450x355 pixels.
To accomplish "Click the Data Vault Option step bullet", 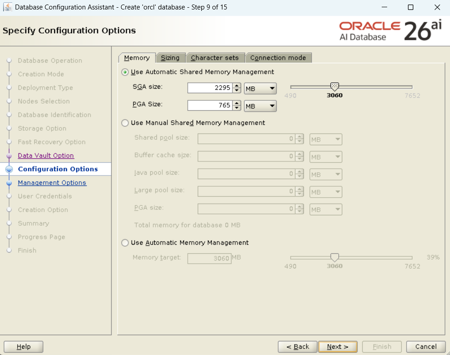I will click(x=9, y=156).
